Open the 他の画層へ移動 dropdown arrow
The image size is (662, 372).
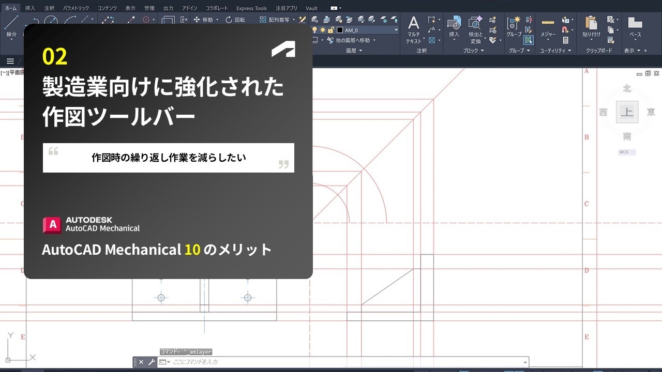tap(374, 40)
